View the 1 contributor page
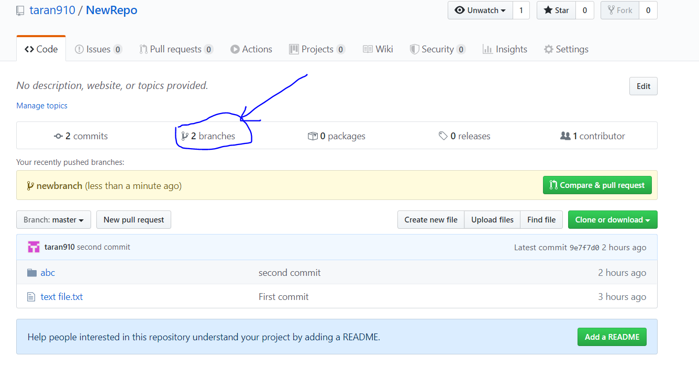Viewport: 699px width, 379px height. click(593, 136)
